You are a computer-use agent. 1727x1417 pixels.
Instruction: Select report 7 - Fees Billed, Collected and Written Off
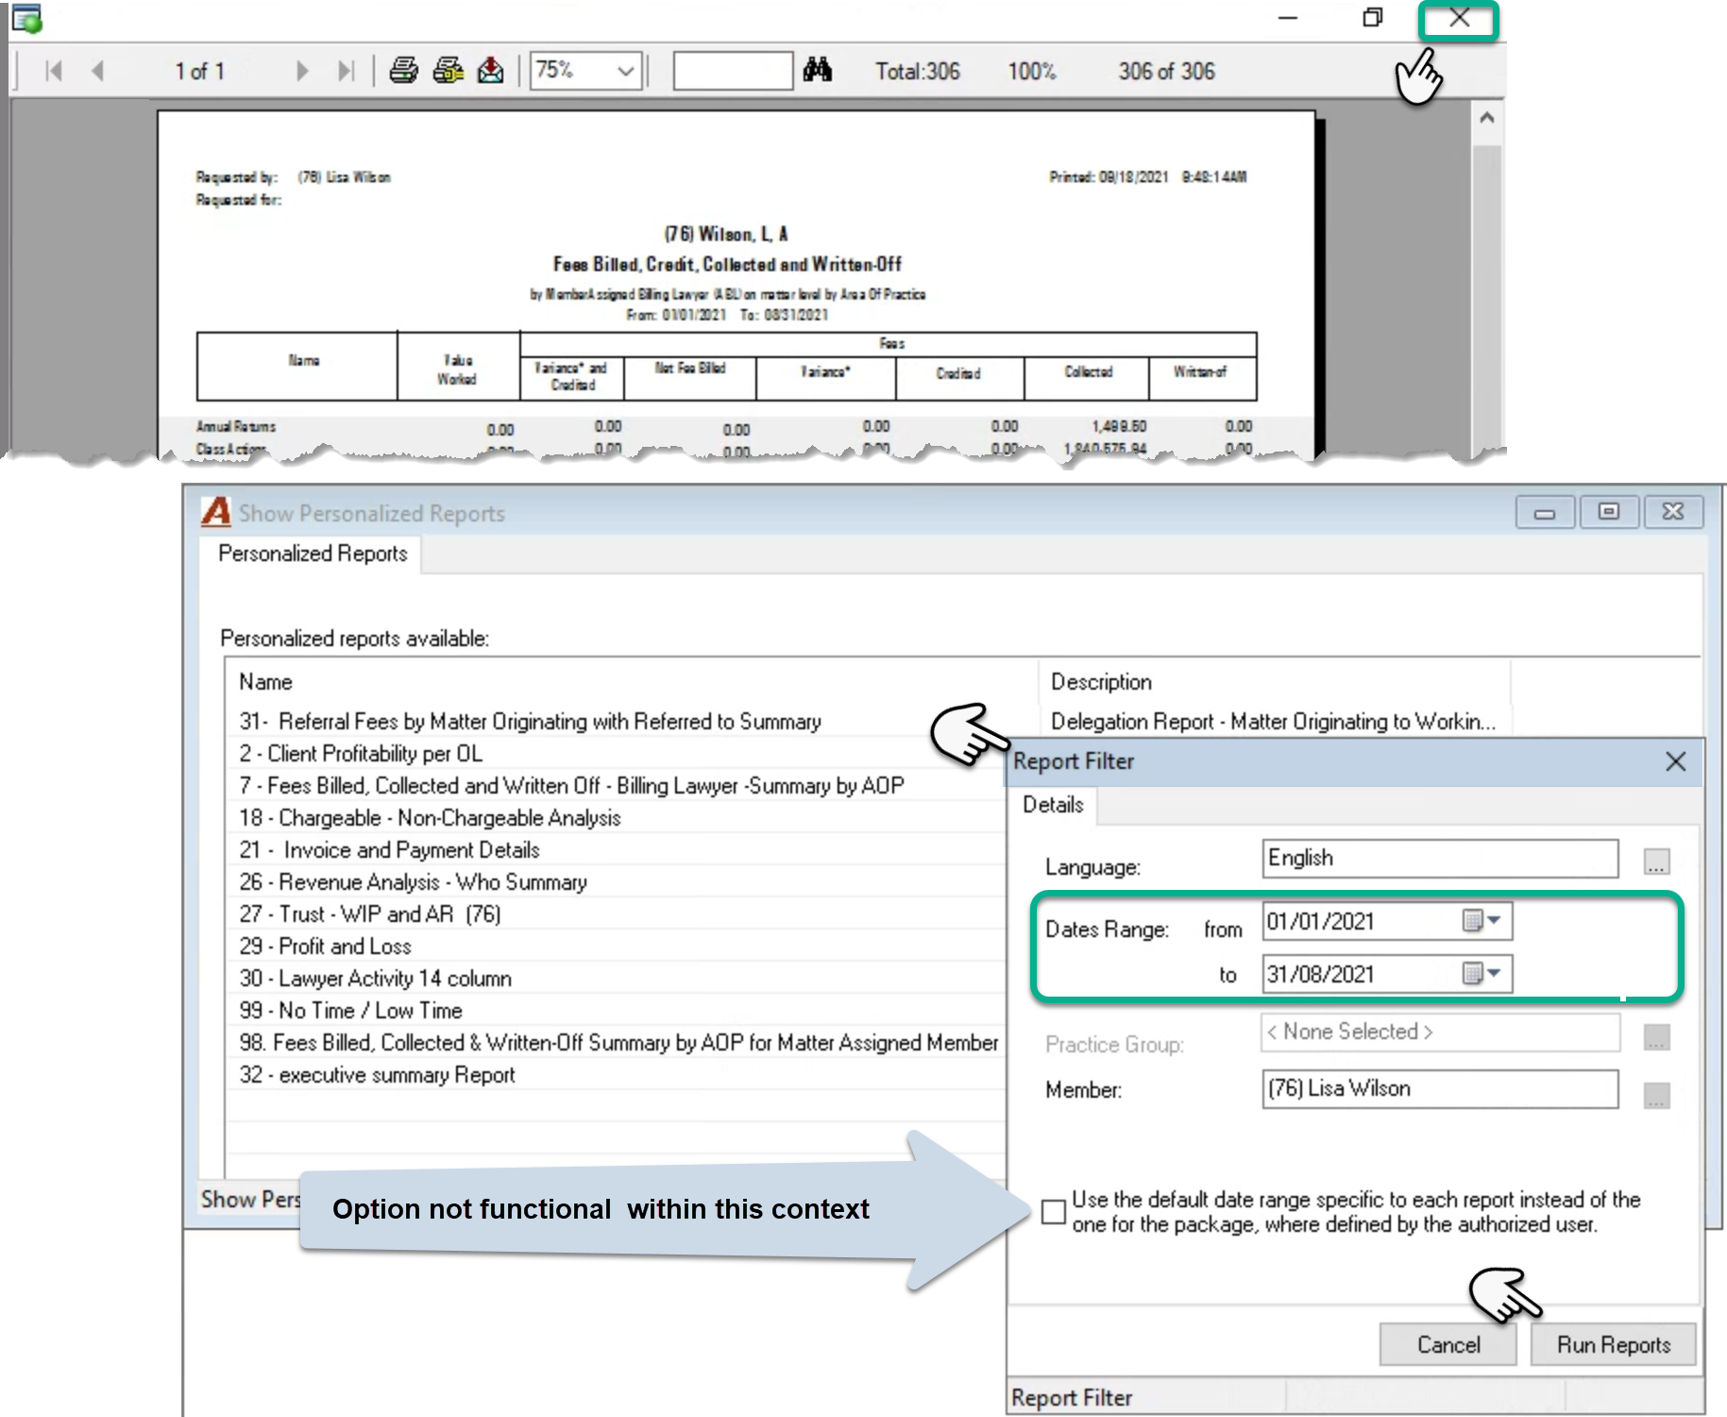click(x=571, y=786)
